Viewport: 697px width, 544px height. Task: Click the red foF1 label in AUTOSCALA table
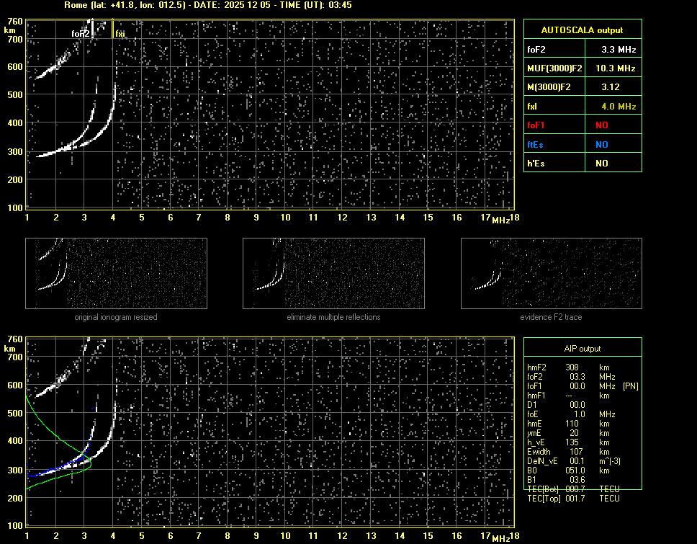537,125
